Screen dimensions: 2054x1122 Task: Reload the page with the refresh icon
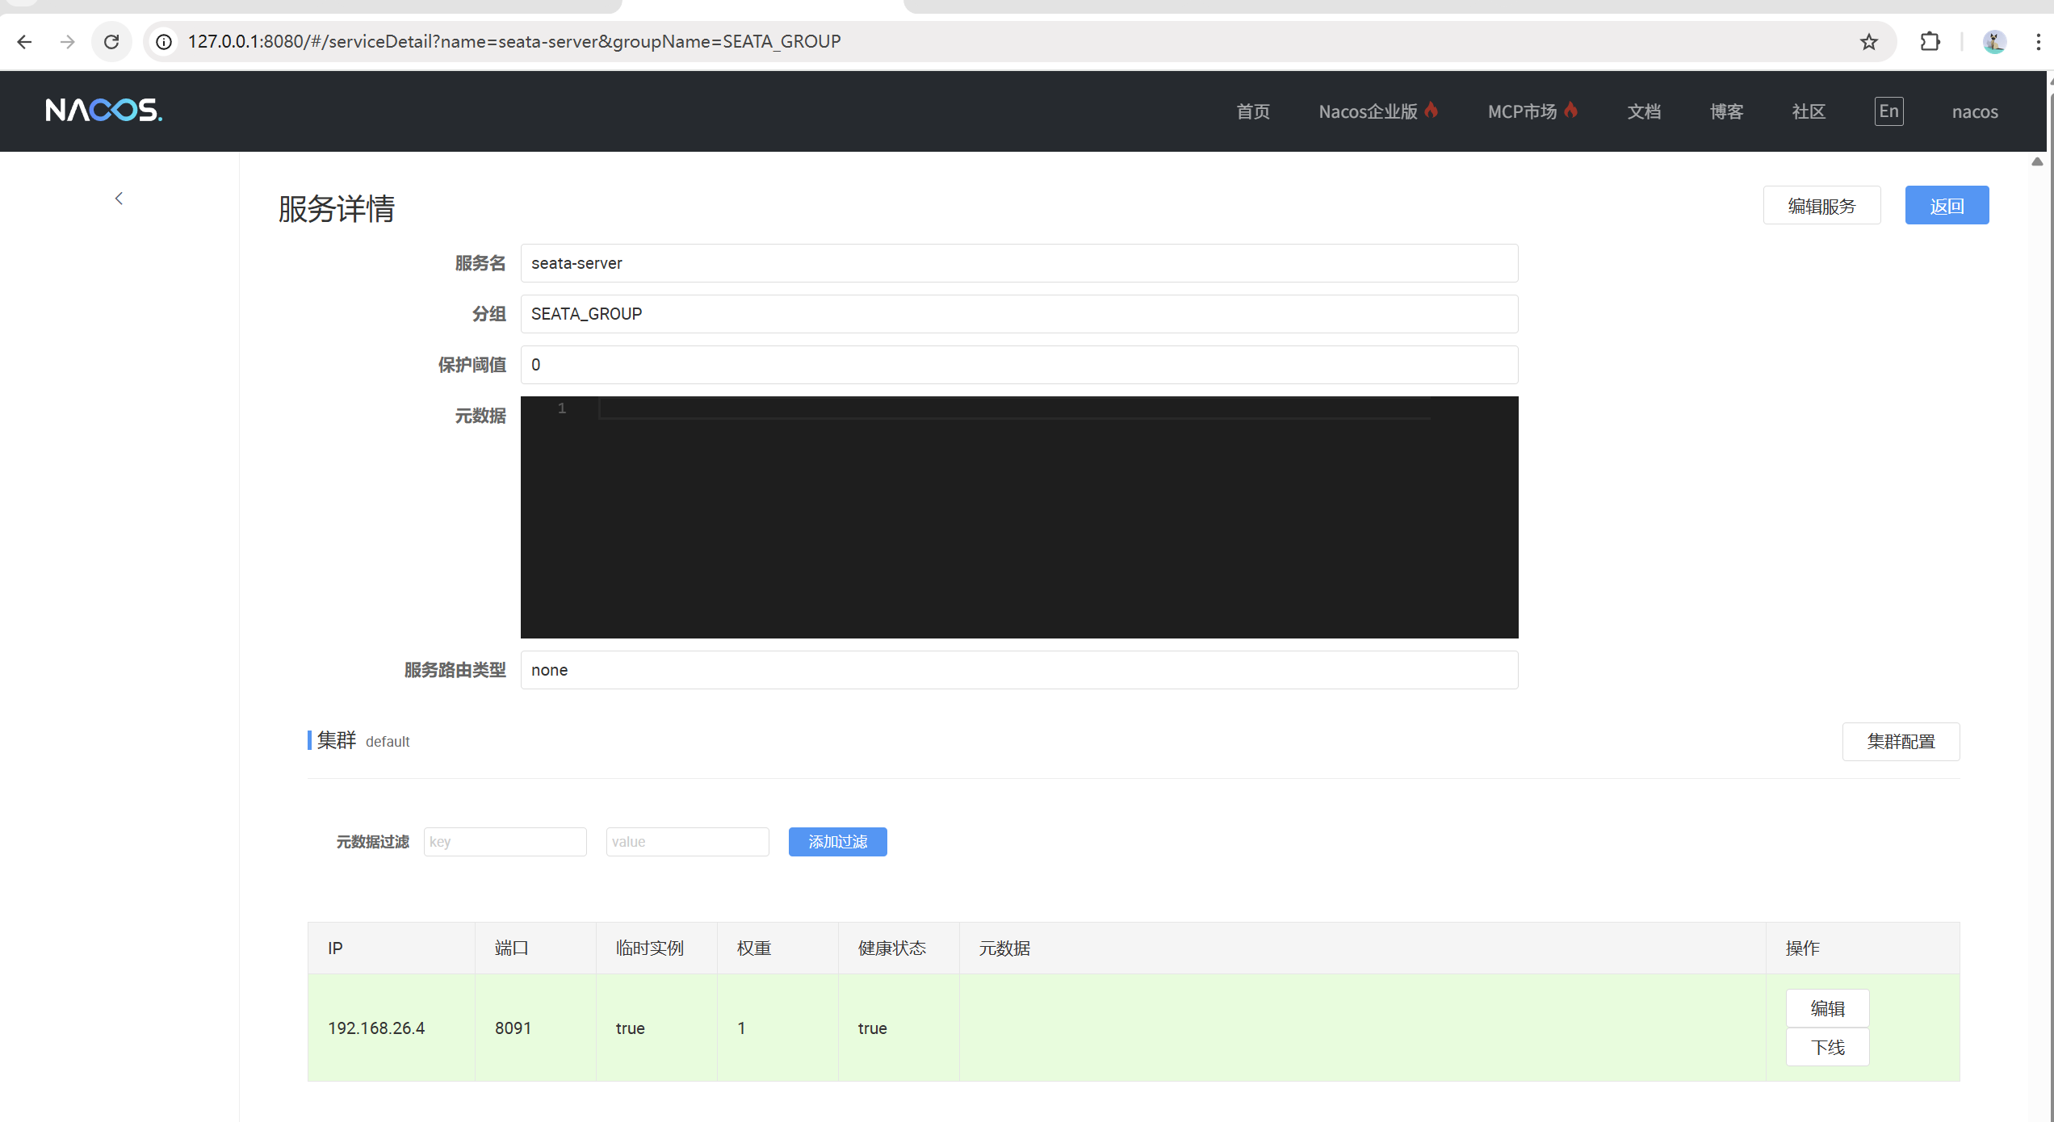111,42
